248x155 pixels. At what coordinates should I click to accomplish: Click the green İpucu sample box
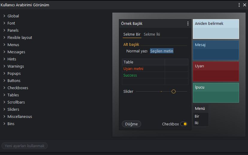pyautogui.click(x=216, y=93)
